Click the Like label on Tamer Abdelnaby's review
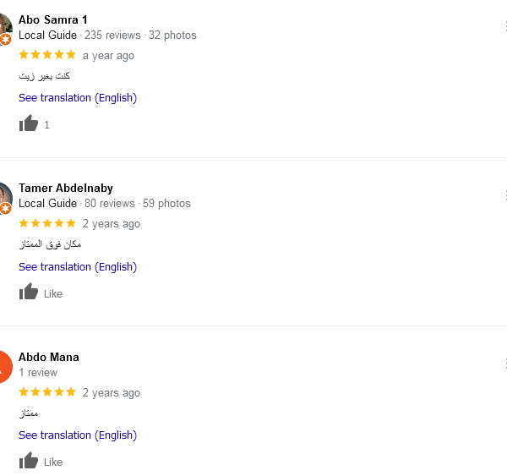Screen dimensions: 507x476 (53, 293)
